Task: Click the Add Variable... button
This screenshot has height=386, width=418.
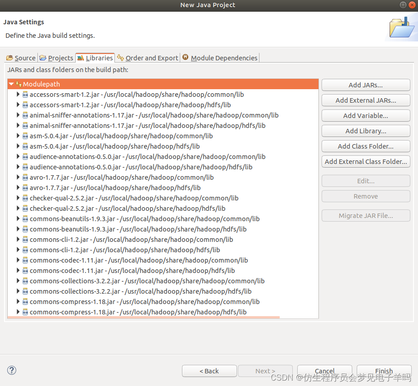Action: click(366, 116)
